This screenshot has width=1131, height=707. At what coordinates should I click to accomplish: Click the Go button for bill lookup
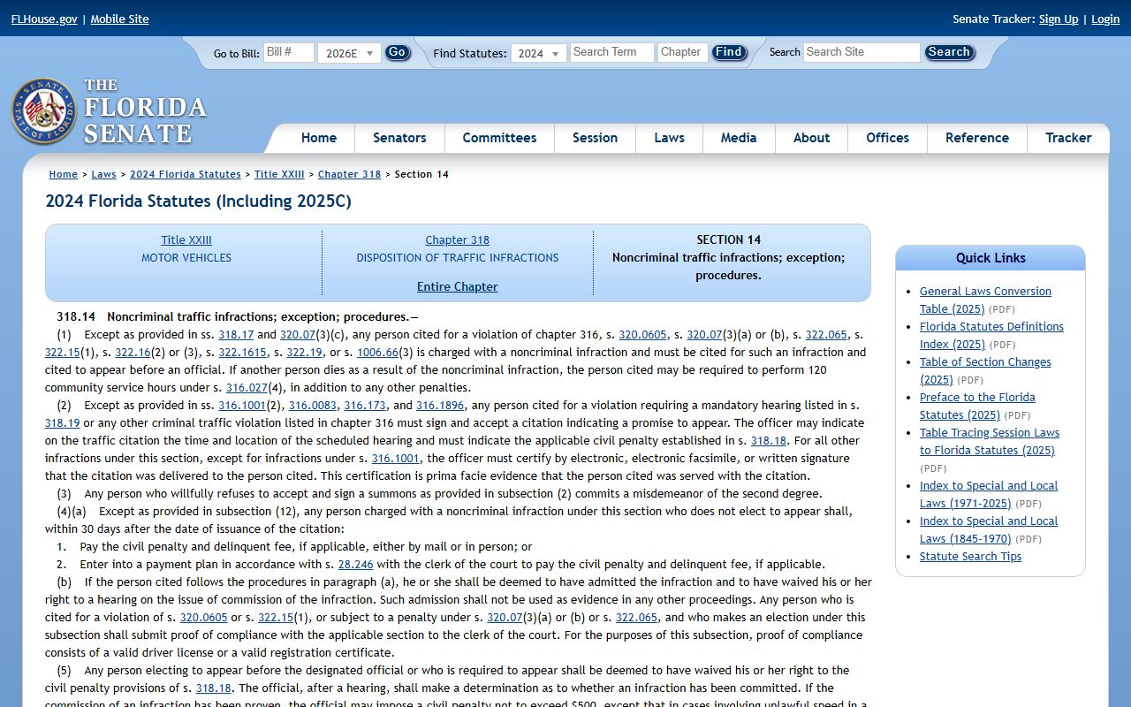tap(398, 52)
